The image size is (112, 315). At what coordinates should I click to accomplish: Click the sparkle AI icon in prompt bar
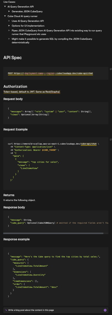click(6, 310)
